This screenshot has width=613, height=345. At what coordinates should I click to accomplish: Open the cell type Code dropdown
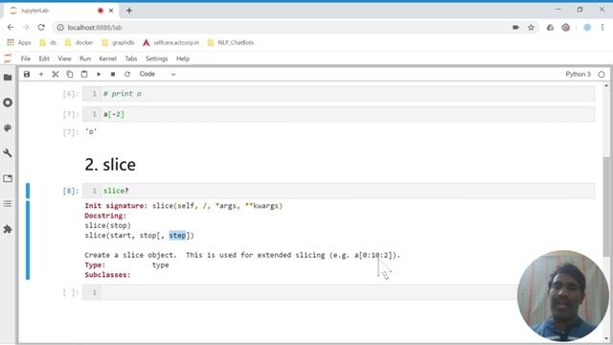point(157,74)
